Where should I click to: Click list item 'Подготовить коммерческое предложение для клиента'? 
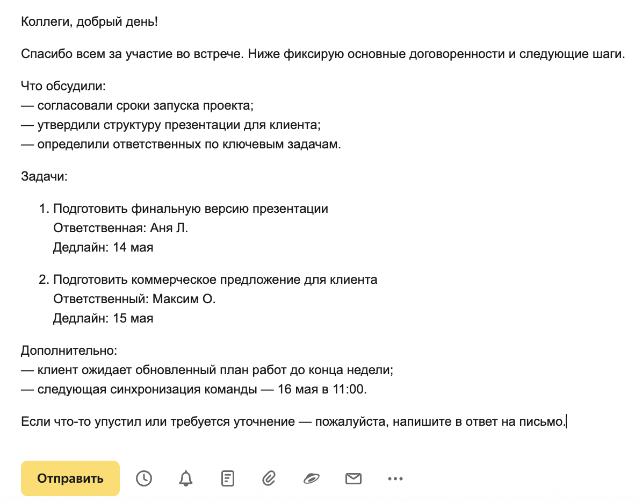point(215,280)
